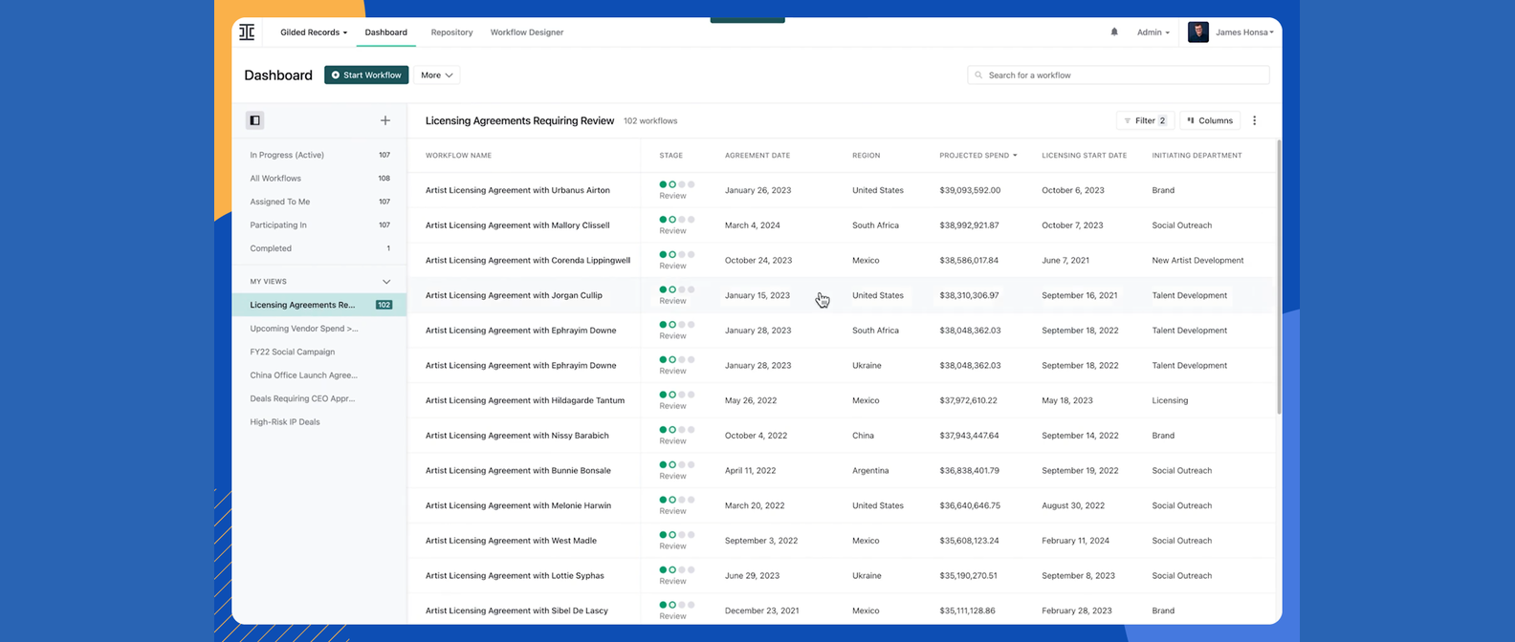Open the Filter button
1515x642 pixels.
click(1145, 120)
